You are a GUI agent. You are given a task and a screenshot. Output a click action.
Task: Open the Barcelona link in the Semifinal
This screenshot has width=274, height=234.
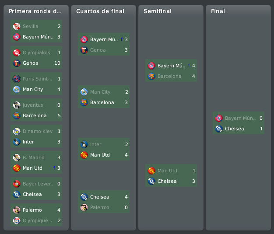pyautogui.click(x=169, y=76)
